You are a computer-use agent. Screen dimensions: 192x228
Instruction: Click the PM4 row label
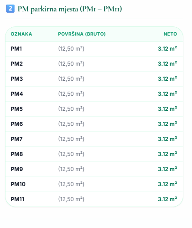[x=17, y=94]
